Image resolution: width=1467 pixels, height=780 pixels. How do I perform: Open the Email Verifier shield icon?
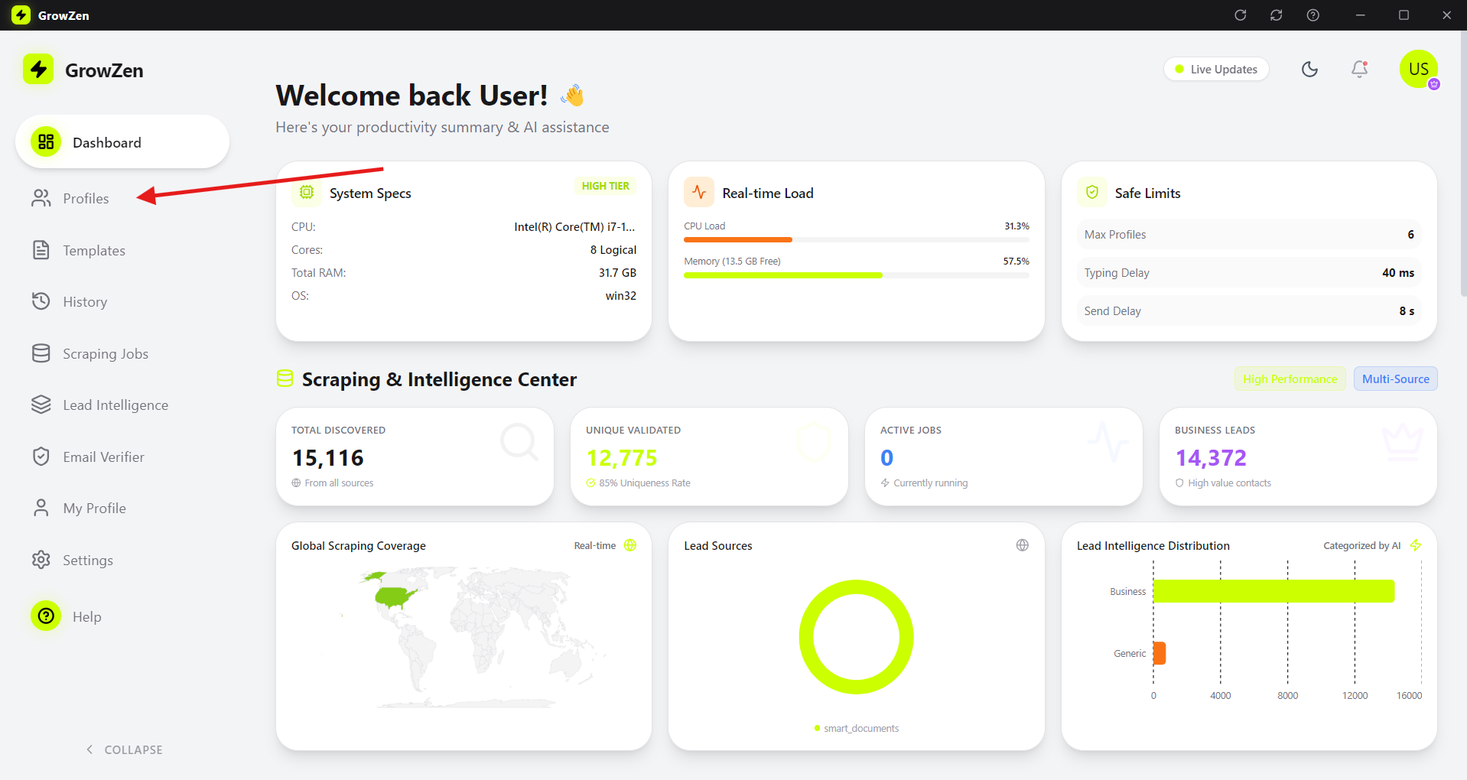[x=41, y=457]
